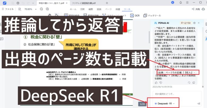Send the question with paper plane icon
The image size is (207, 108).
click(199, 104)
